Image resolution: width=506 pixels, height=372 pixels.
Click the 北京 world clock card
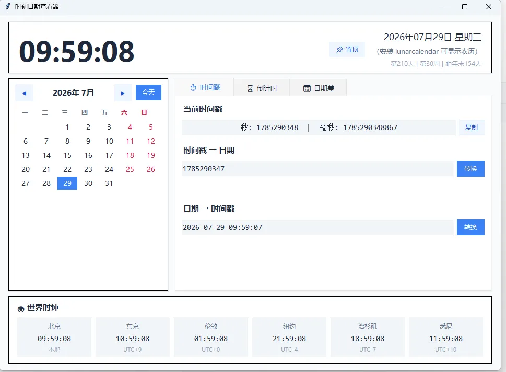click(54, 337)
